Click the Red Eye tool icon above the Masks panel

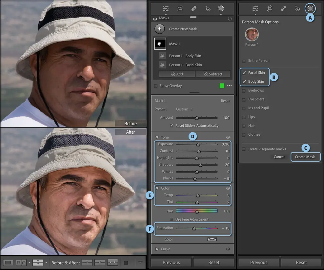point(208,9)
